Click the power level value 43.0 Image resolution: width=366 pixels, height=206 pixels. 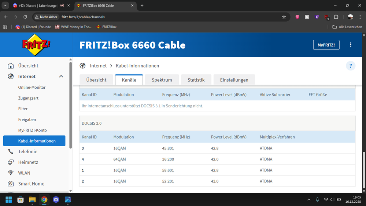pyautogui.click(x=215, y=181)
